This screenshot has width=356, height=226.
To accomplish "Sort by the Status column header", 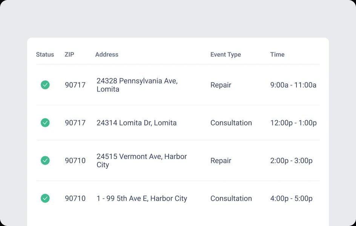I will [x=45, y=54].
